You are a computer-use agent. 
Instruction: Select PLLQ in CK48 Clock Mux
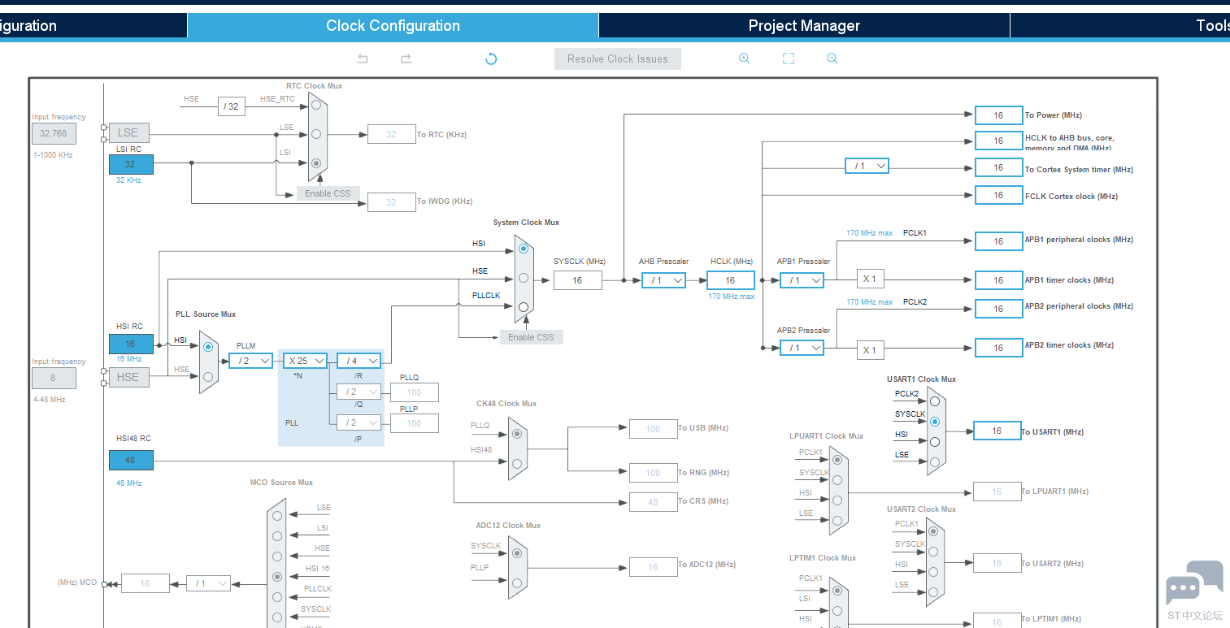[x=517, y=434]
